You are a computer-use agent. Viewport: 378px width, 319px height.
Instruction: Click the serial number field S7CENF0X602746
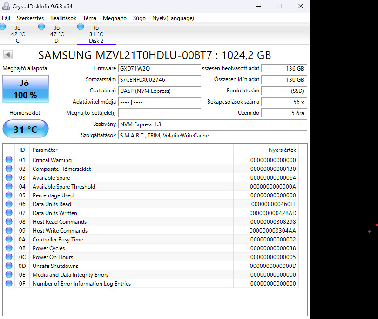[159, 79]
